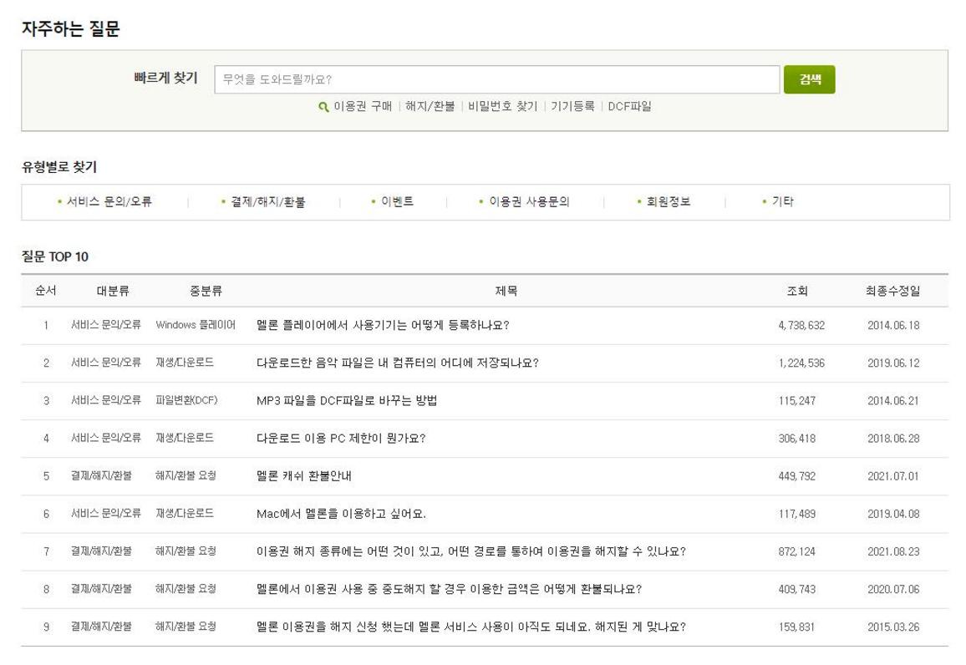Click the 재생/다운로드 cell in row 2
This screenshot has width=966, height=665.
click(185, 363)
